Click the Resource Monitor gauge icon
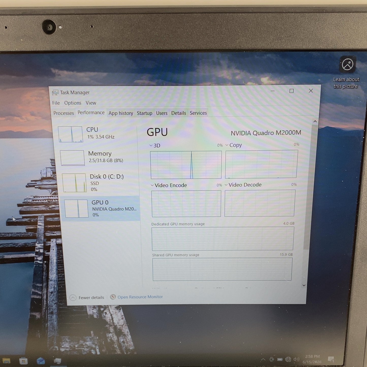The height and width of the screenshot is (367, 367). point(113,297)
